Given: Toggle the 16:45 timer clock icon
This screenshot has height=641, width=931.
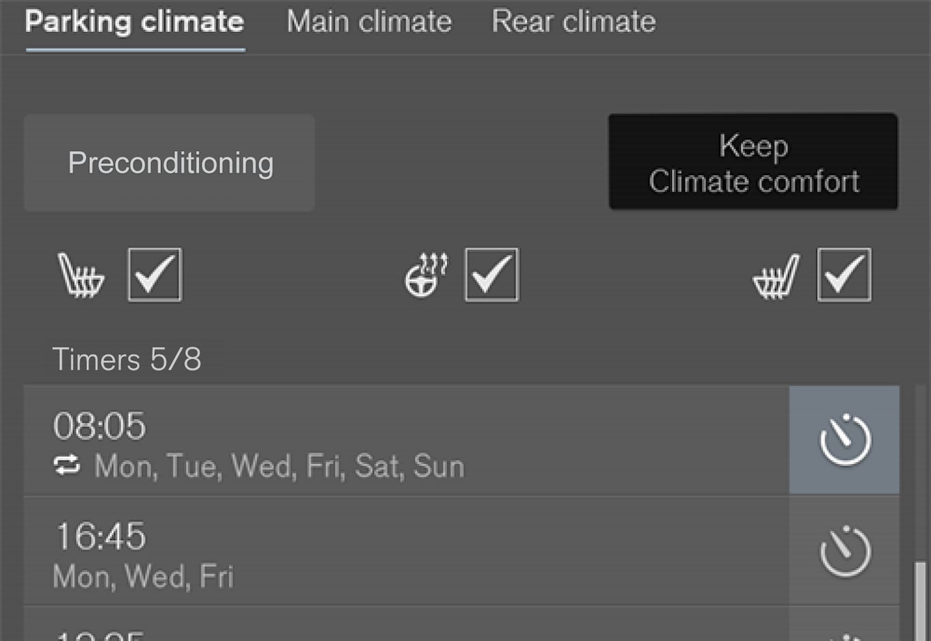Looking at the screenshot, I should pyautogui.click(x=844, y=551).
